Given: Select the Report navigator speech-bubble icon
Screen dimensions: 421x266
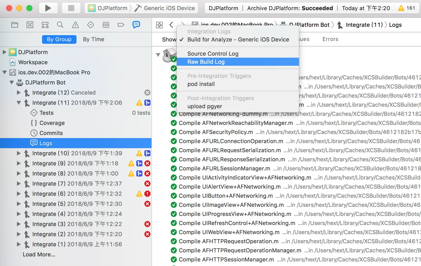Looking at the screenshot, I should 136,25.
